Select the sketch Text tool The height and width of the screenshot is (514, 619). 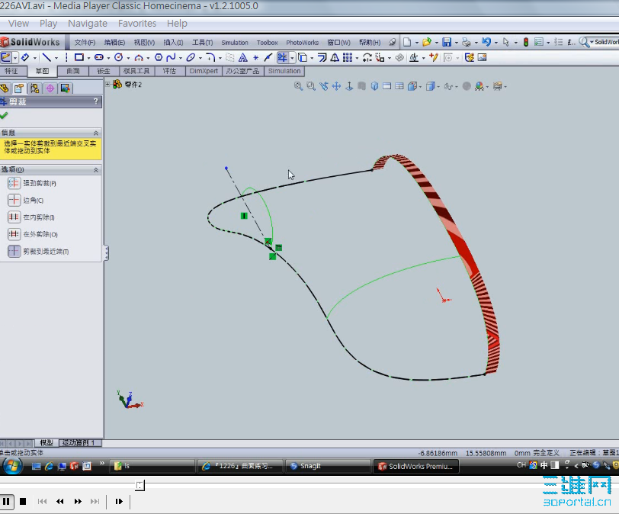click(x=242, y=58)
